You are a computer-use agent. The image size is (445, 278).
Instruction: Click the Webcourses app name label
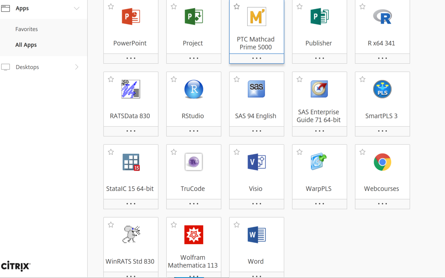[x=381, y=189]
